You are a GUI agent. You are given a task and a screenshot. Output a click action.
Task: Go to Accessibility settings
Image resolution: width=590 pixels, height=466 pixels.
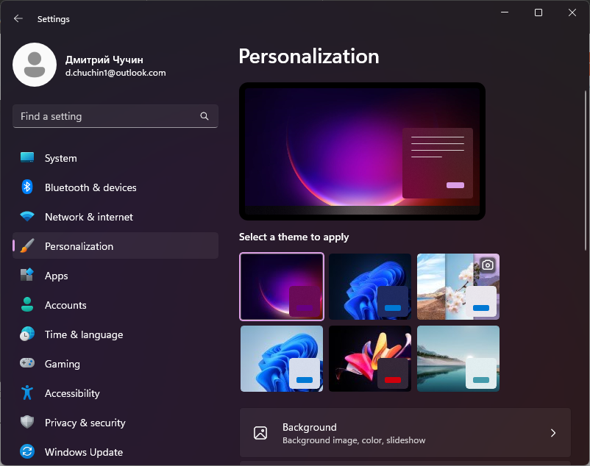115,392
